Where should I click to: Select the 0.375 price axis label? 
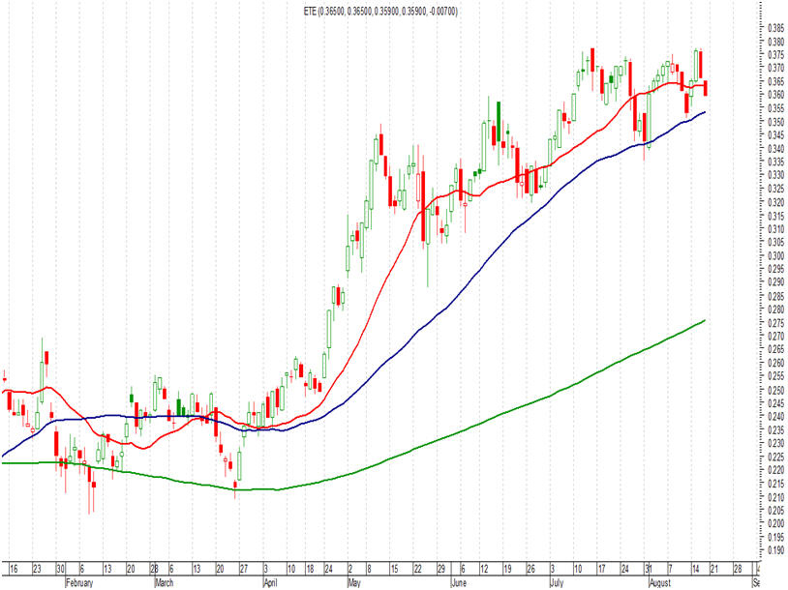click(x=777, y=54)
